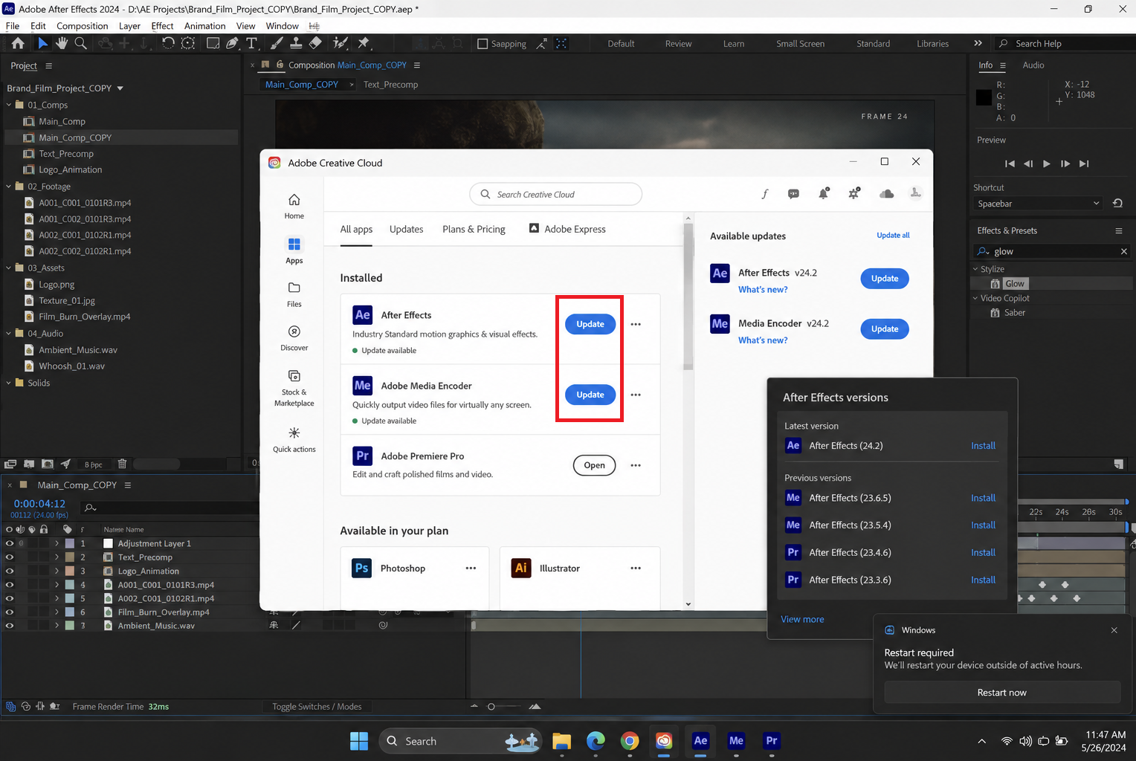Expand the Solids folder

click(x=9, y=383)
